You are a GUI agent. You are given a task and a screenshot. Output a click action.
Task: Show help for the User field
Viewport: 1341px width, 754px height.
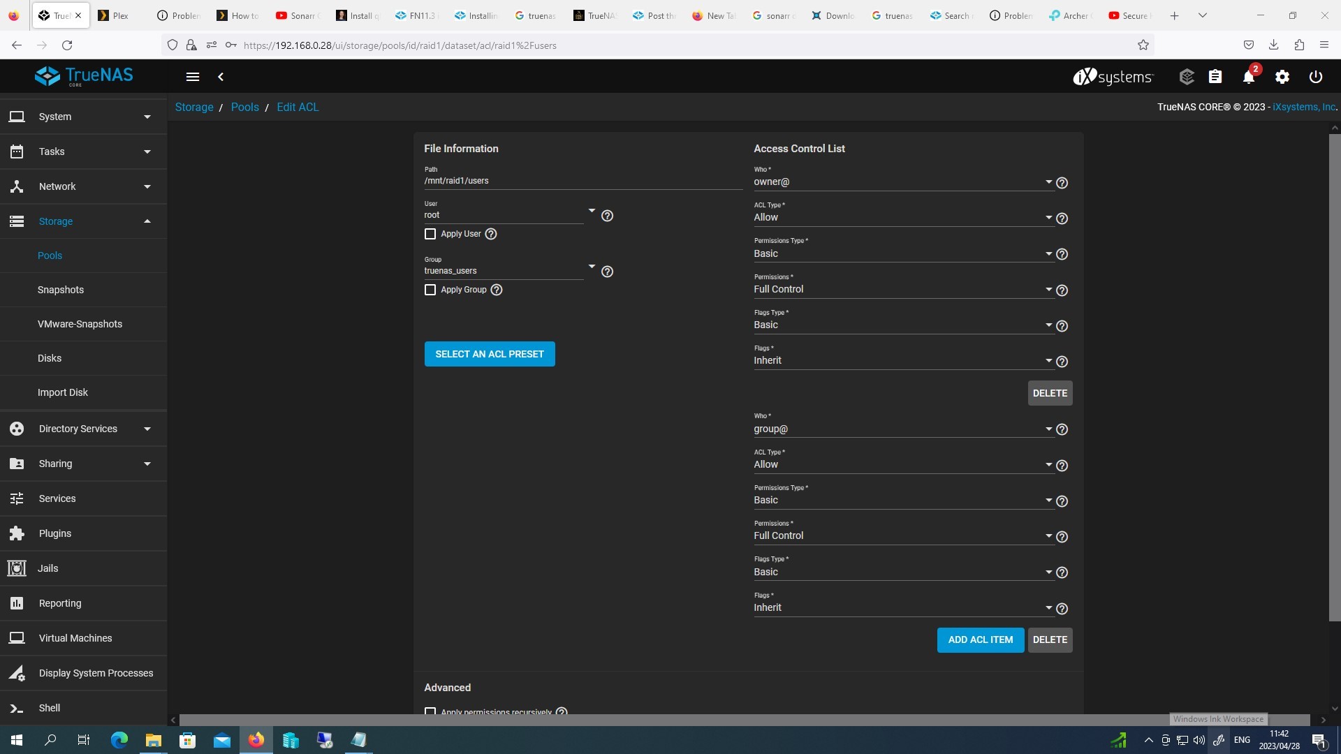[x=608, y=216]
